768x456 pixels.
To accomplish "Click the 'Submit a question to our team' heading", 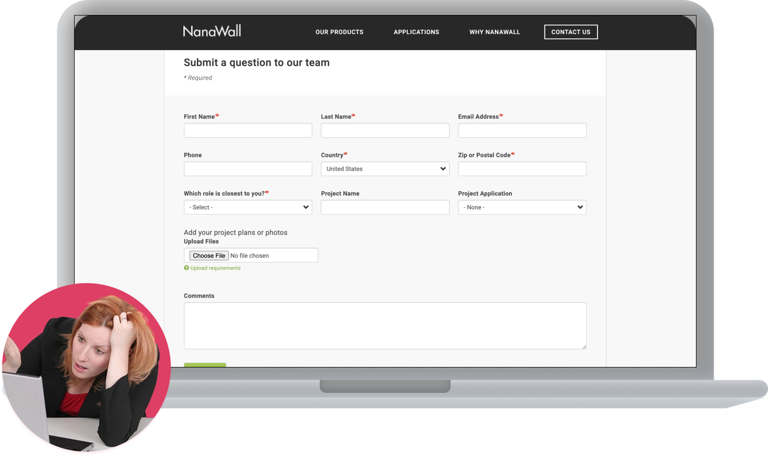I will [257, 63].
